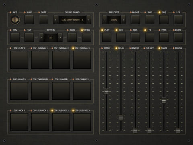Trigger the DSF-CLAP 5 drum pad
193x145 pixels.
tap(19, 60)
